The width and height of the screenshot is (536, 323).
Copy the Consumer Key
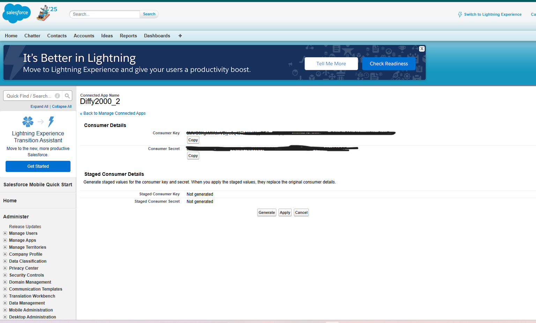193,140
